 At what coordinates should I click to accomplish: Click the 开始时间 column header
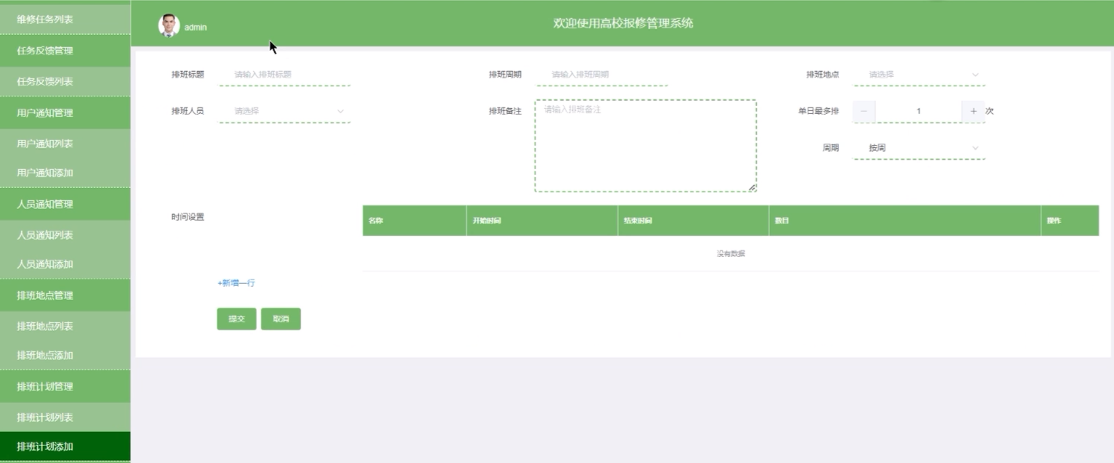pos(487,221)
